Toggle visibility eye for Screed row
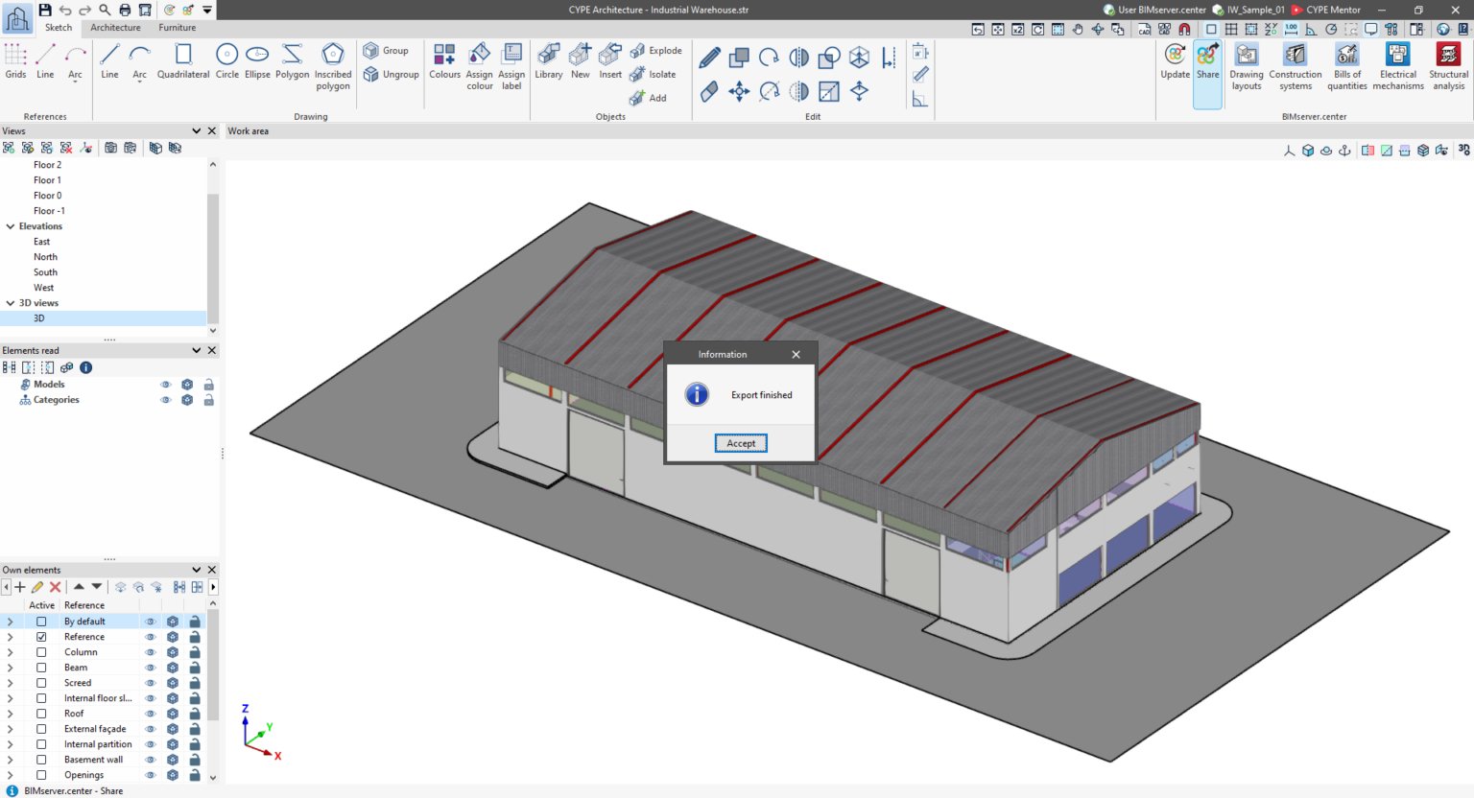The height and width of the screenshot is (798, 1474). coord(150,683)
